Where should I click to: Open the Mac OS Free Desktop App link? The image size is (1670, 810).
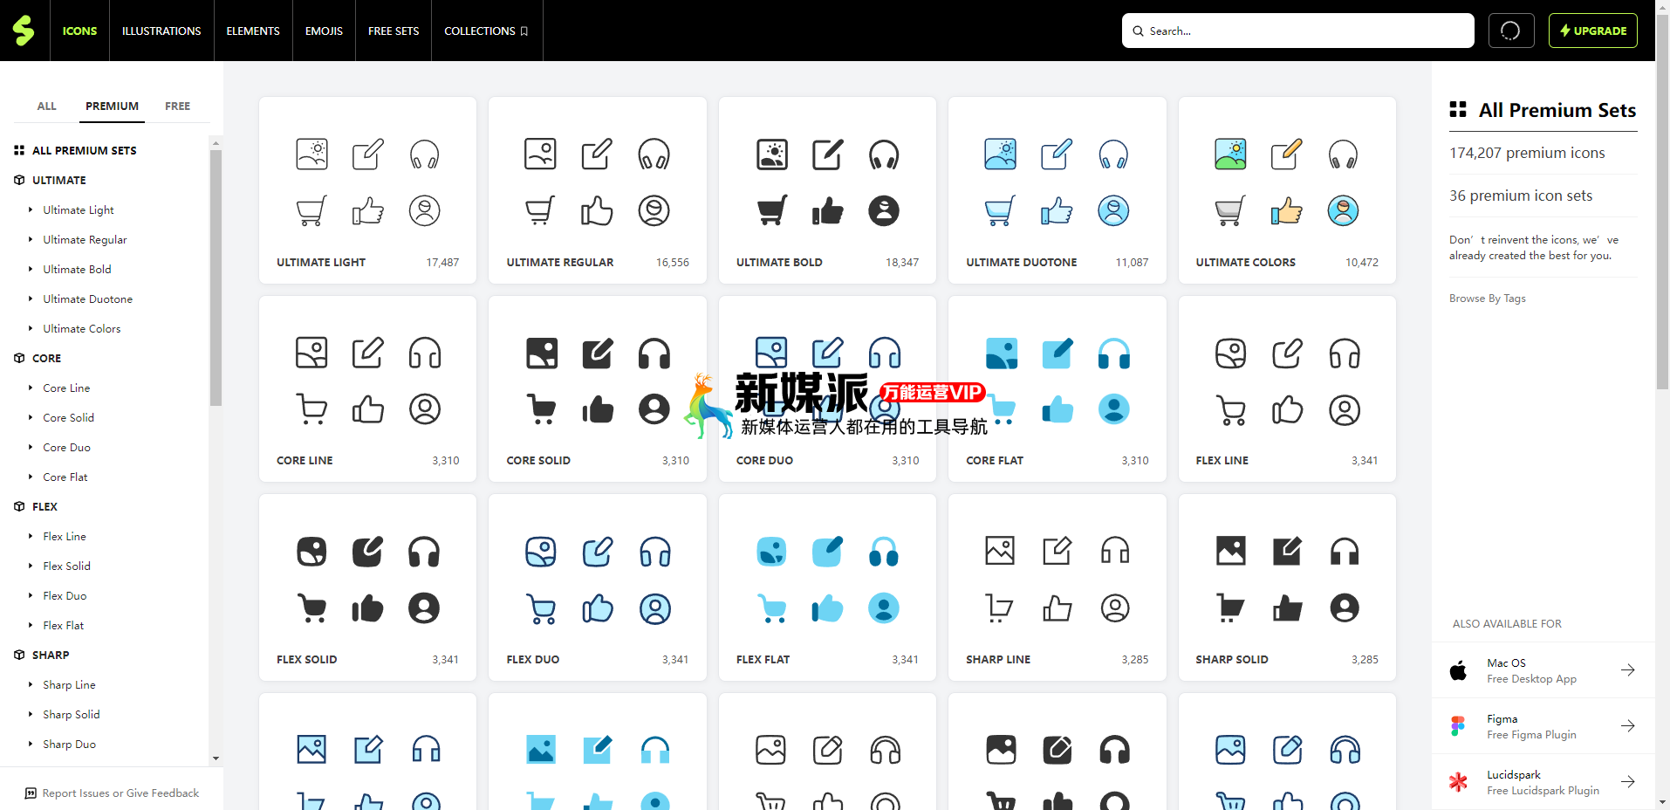pos(1543,670)
